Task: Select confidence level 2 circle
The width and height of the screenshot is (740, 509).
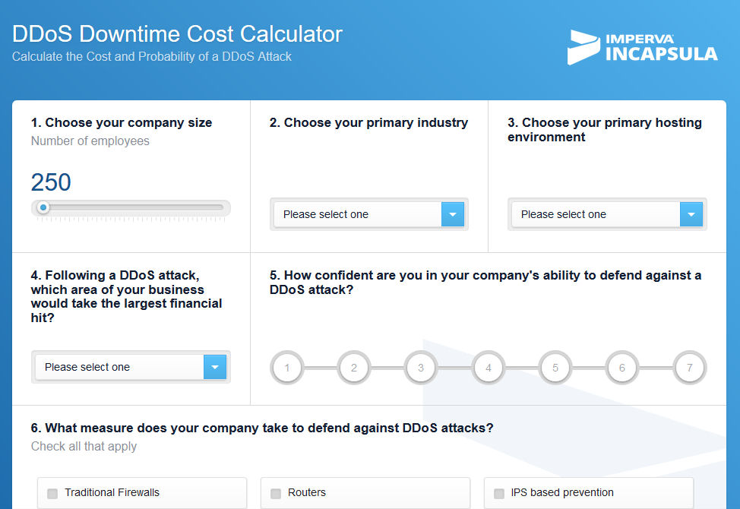Action: 354,368
